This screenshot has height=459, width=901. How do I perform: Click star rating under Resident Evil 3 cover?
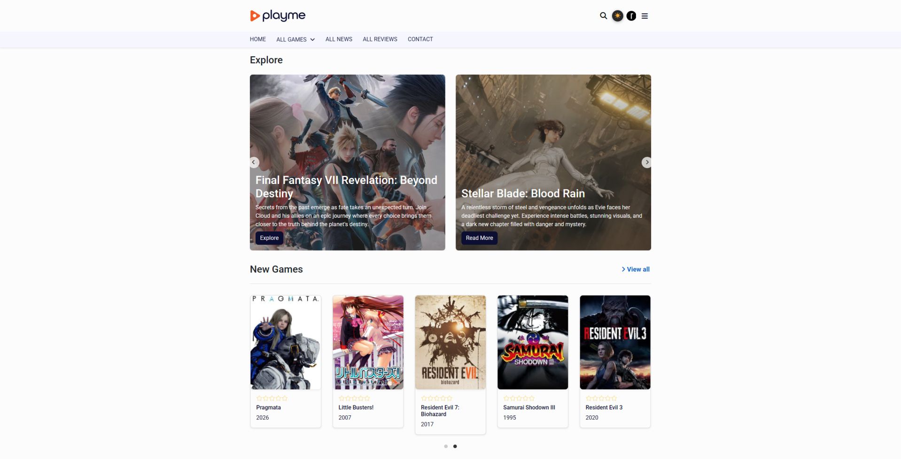coord(601,398)
